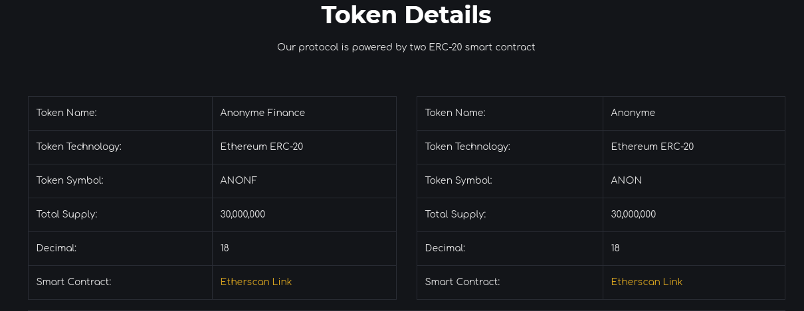Viewport: 804px width, 311px height.
Task: Select the ANON token symbol value
Action: (627, 180)
